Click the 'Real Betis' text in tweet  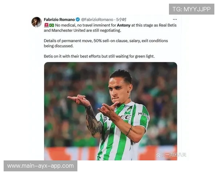click(x=167, y=25)
